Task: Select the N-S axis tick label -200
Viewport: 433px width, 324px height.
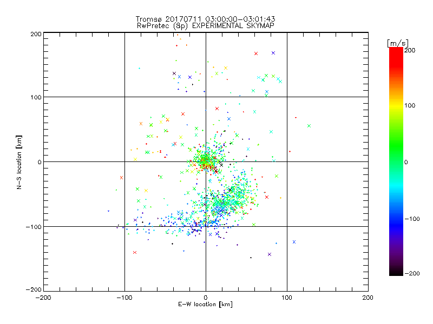Action: point(34,289)
